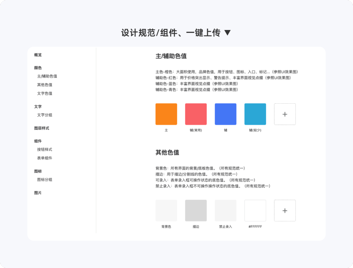This screenshot has width=353, height=268.
Task: Add a new other color with plus
Action: pos(285,211)
